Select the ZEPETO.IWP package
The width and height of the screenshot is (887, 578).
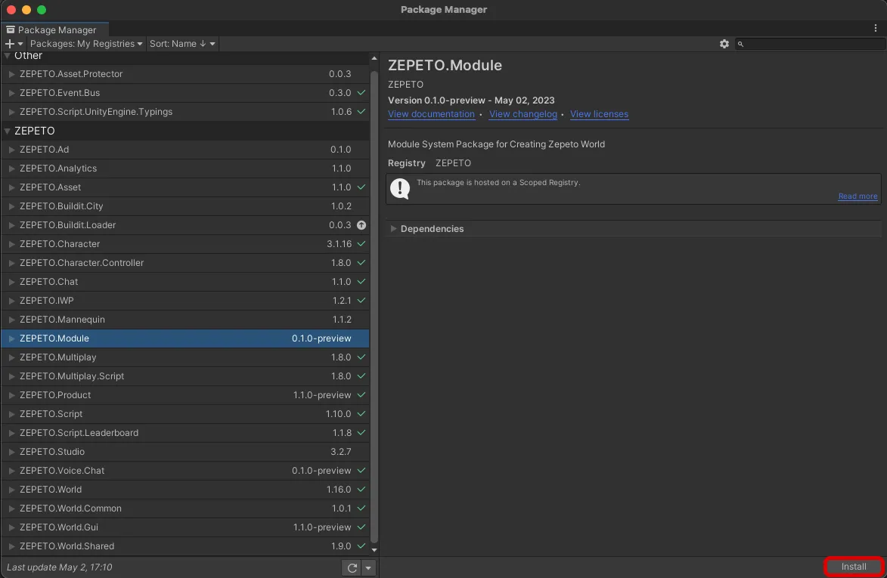(185, 301)
